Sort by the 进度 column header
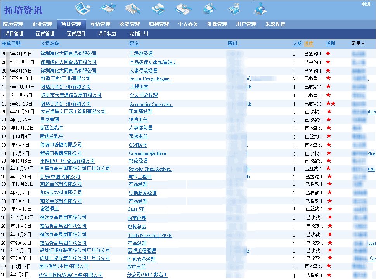The height and width of the screenshot is (279, 376). (308, 43)
